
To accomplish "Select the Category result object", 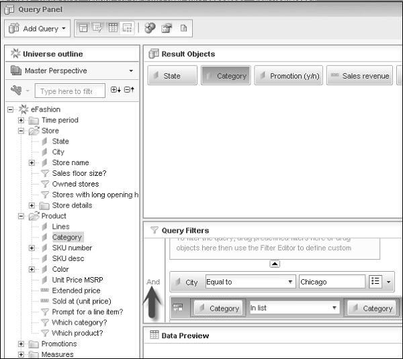I will point(226,76).
